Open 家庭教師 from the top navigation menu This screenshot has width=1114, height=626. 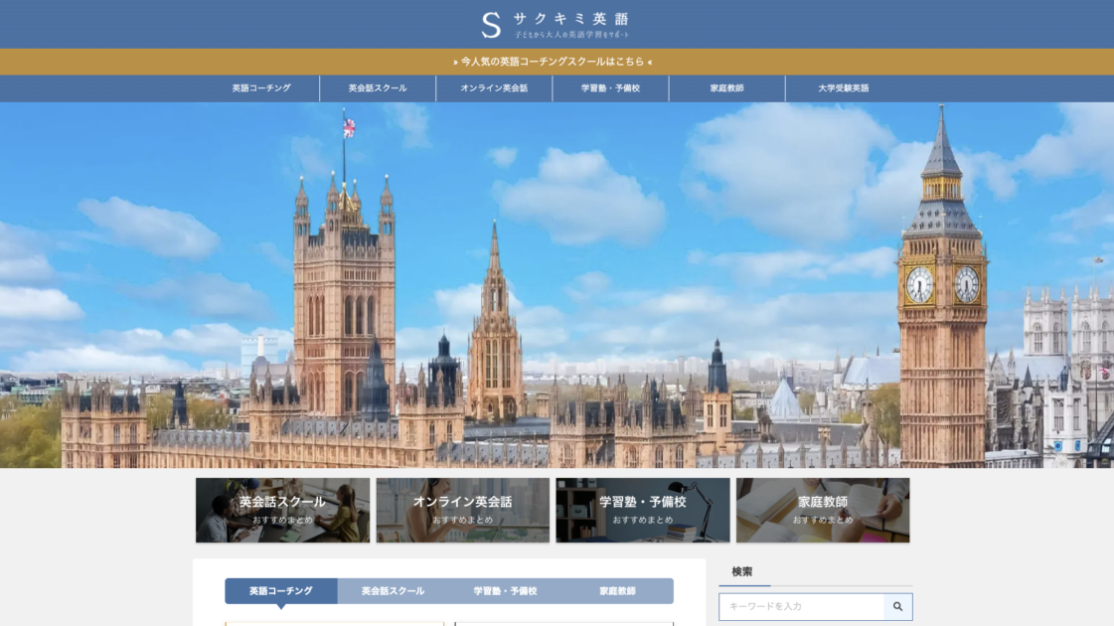click(x=726, y=88)
